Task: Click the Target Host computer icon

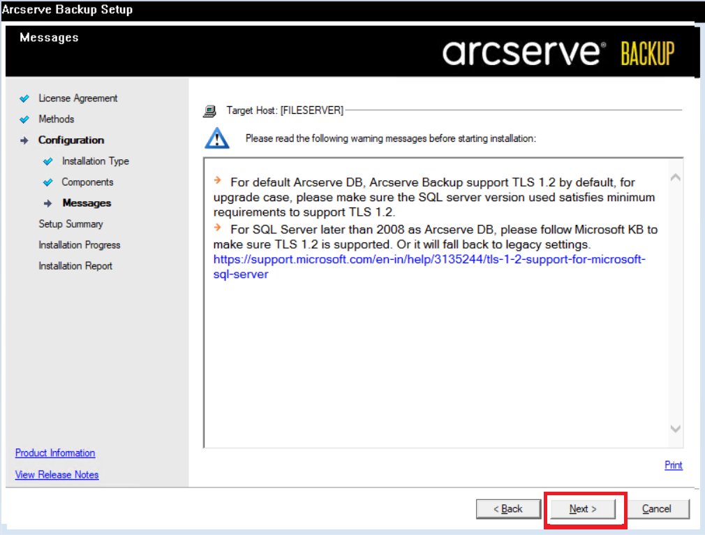Action: tap(209, 110)
